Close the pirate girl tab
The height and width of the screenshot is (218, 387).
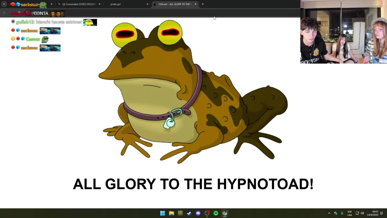148,4
